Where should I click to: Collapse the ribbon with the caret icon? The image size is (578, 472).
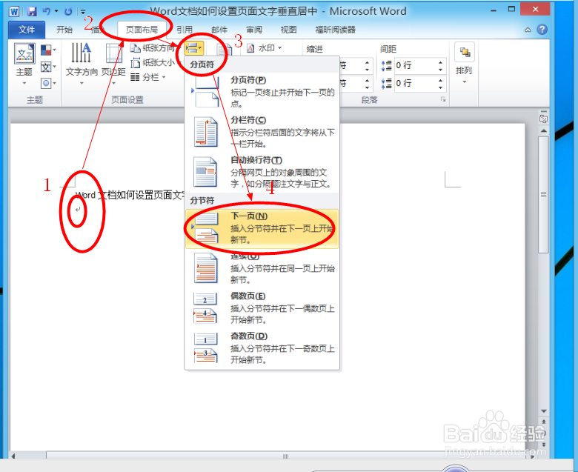(x=528, y=30)
